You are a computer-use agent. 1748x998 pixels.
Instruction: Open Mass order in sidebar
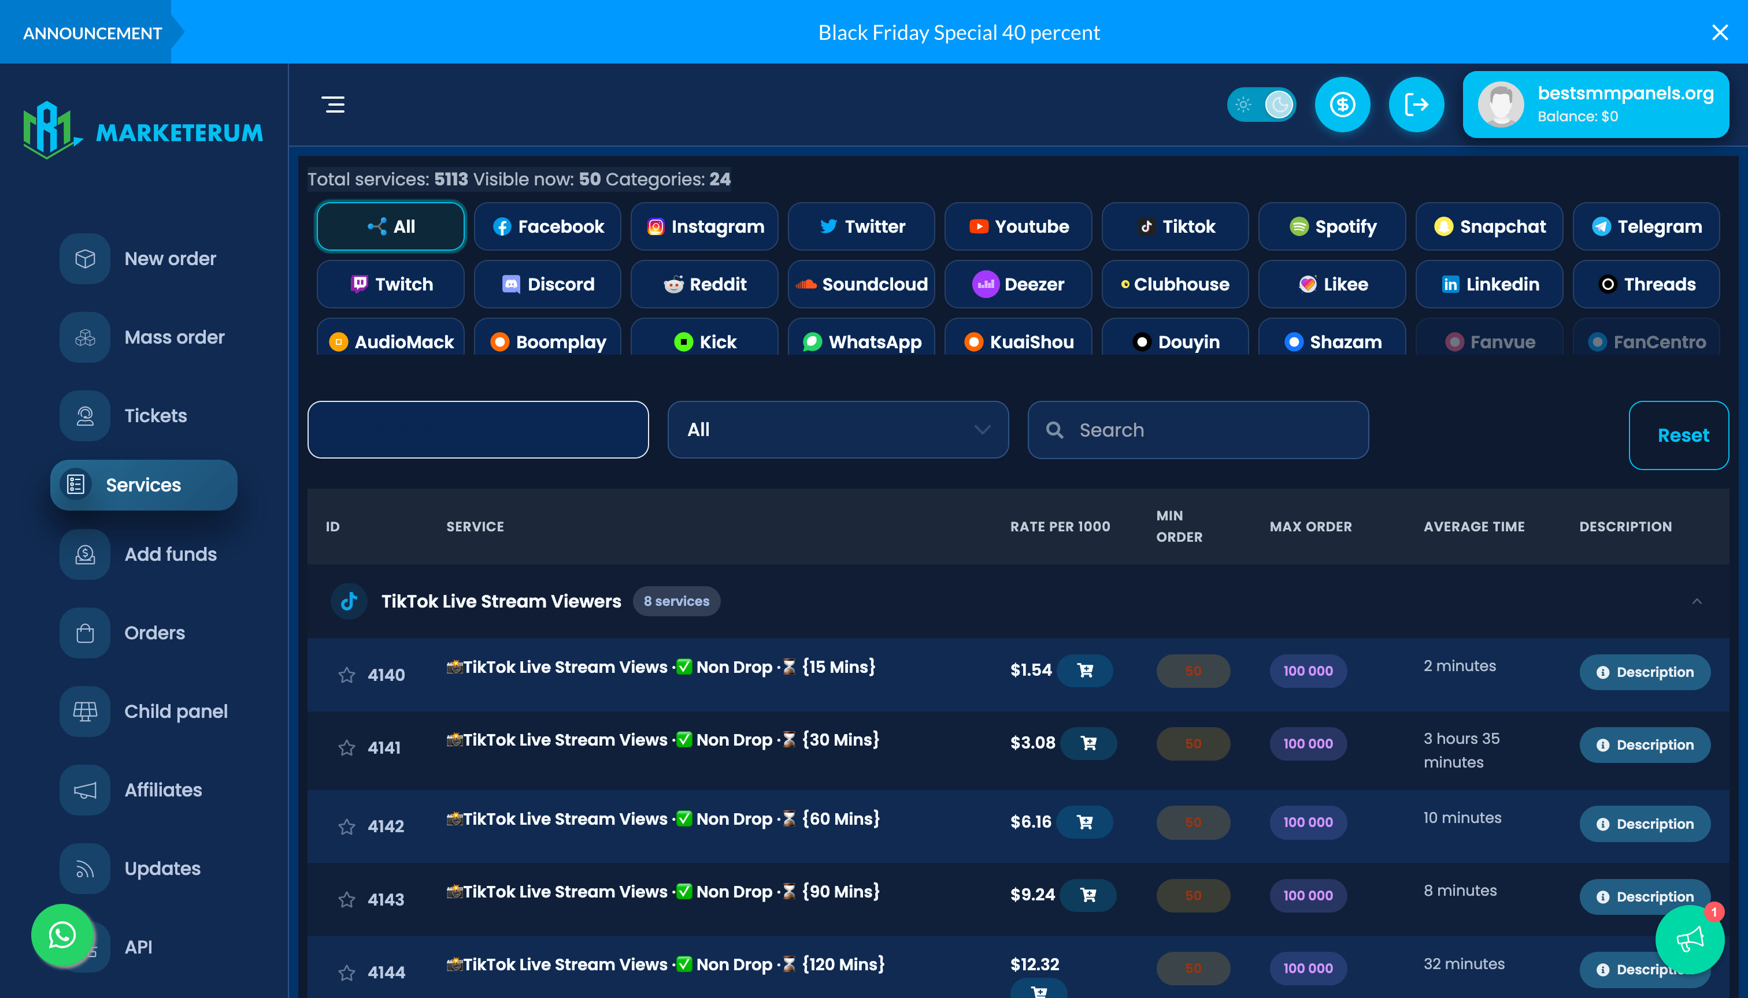[x=173, y=337]
